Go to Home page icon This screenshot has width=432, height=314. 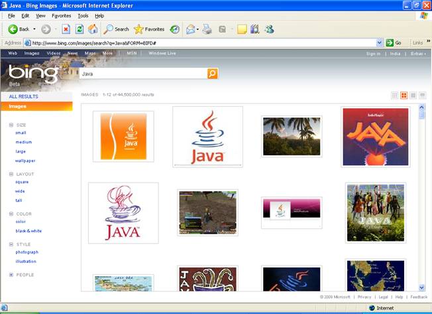93,29
